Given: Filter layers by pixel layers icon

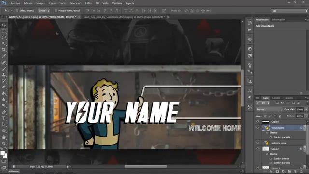Looking at the screenshot, I should [x=277, y=103].
